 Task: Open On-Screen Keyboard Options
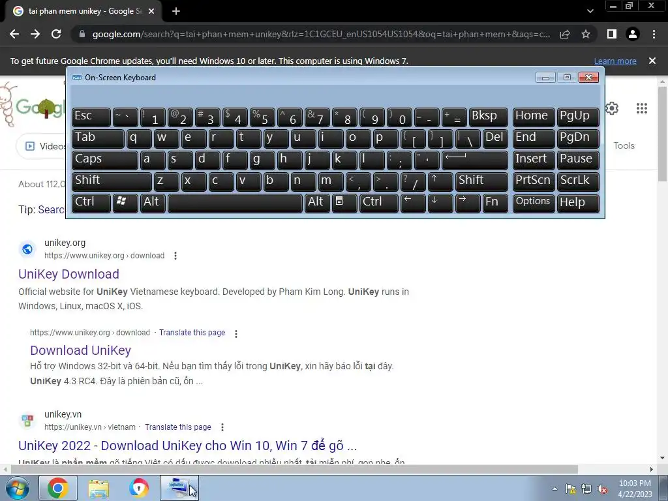coord(534,203)
